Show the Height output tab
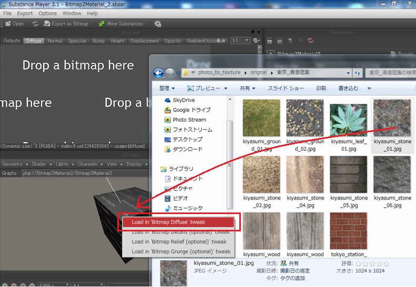Image resolution: width=416 pixels, height=287 pixels. 117,41
